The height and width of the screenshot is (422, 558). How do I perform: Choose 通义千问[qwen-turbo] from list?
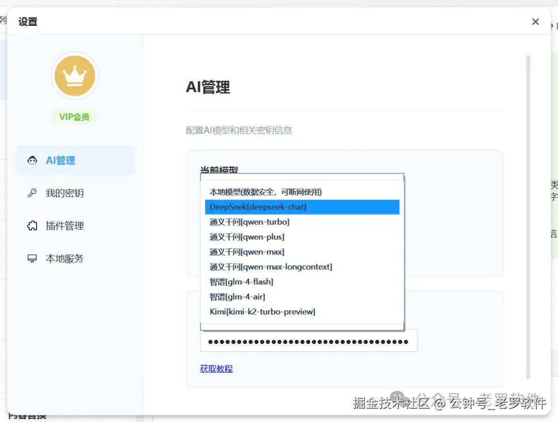coord(302,222)
